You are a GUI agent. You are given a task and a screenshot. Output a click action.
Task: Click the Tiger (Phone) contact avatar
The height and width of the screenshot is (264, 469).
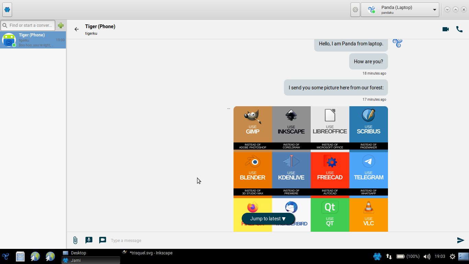click(9, 40)
